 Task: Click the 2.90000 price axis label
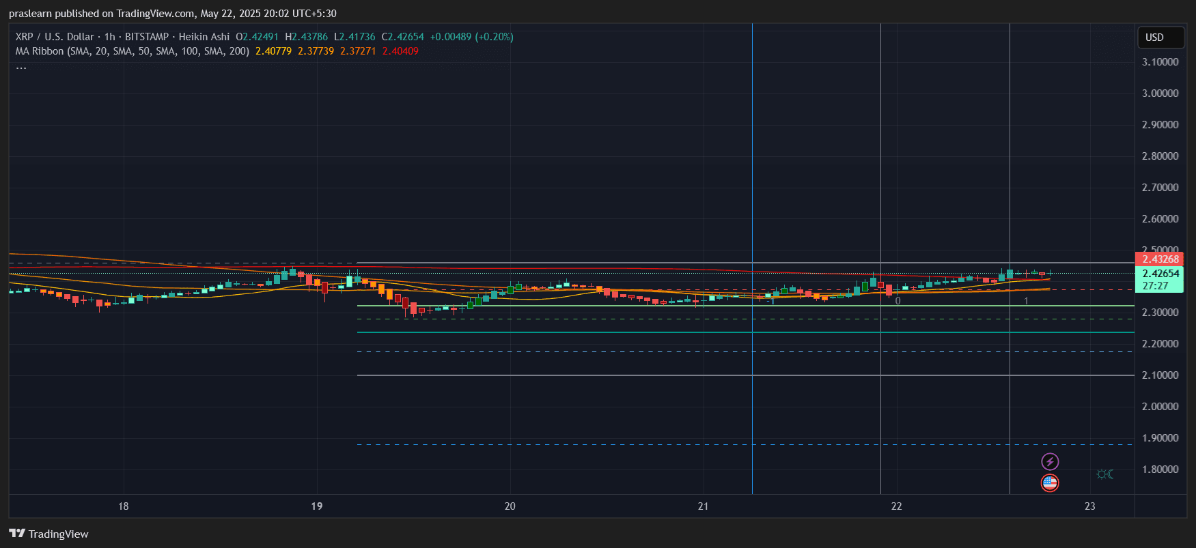tap(1160, 125)
